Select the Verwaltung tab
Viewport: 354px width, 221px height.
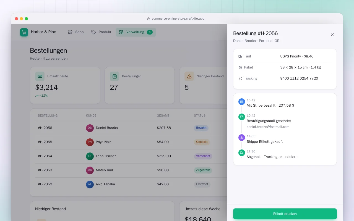(136, 32)
